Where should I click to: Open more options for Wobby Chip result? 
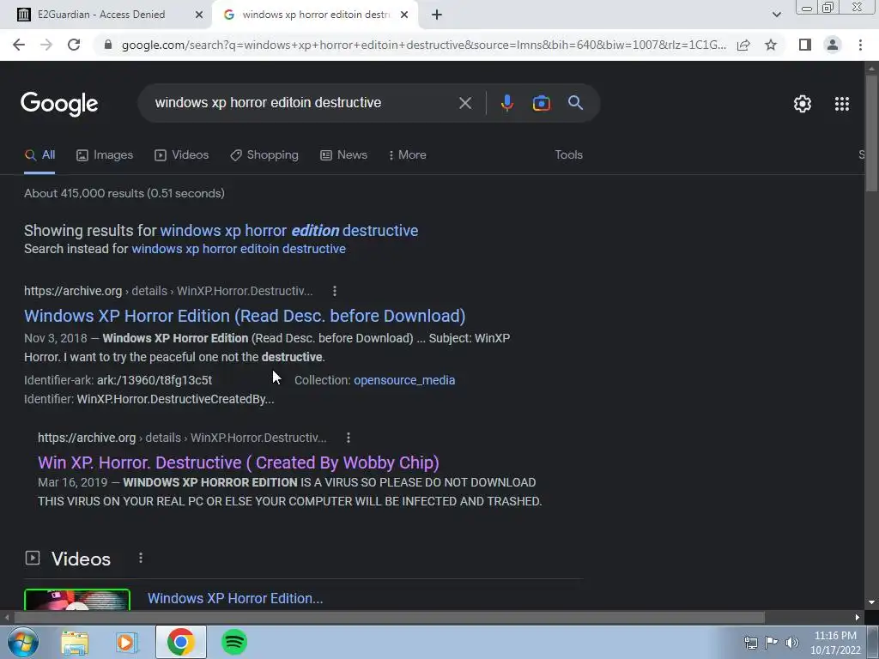[349, 438]
